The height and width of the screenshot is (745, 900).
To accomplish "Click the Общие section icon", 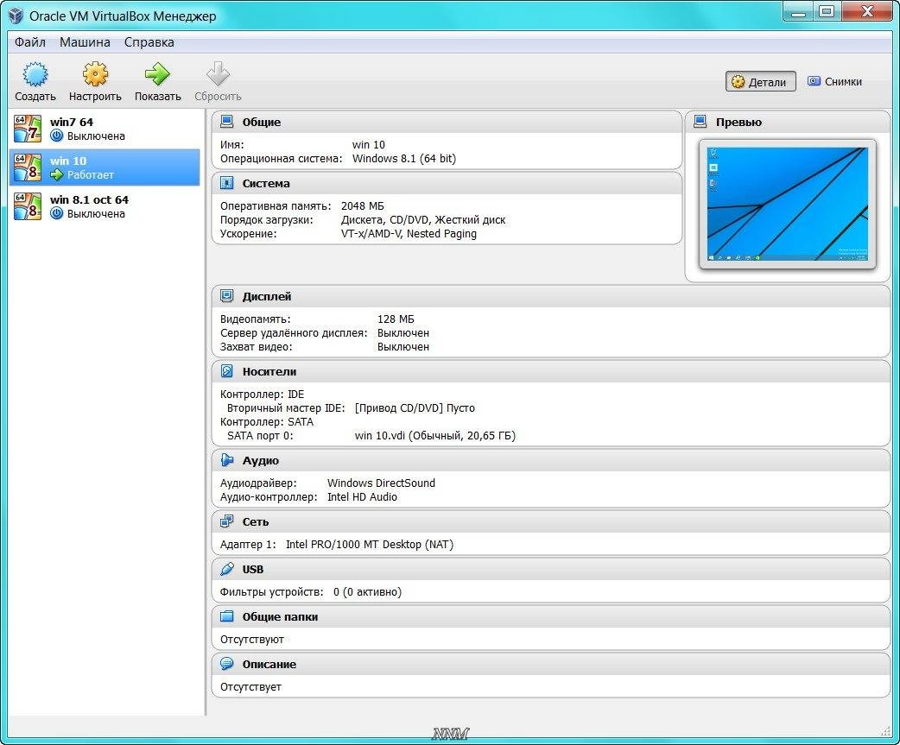I will pyautogui.click(x=226, y=122).
